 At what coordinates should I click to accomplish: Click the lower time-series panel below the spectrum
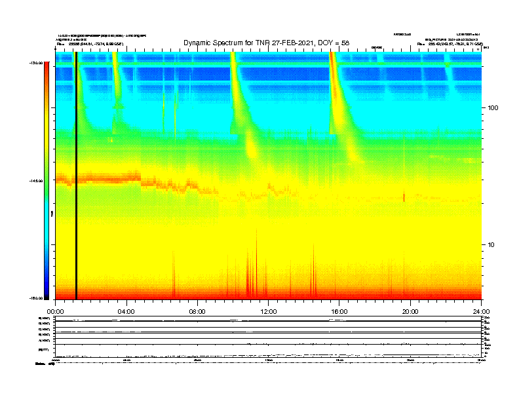point(269,337)
